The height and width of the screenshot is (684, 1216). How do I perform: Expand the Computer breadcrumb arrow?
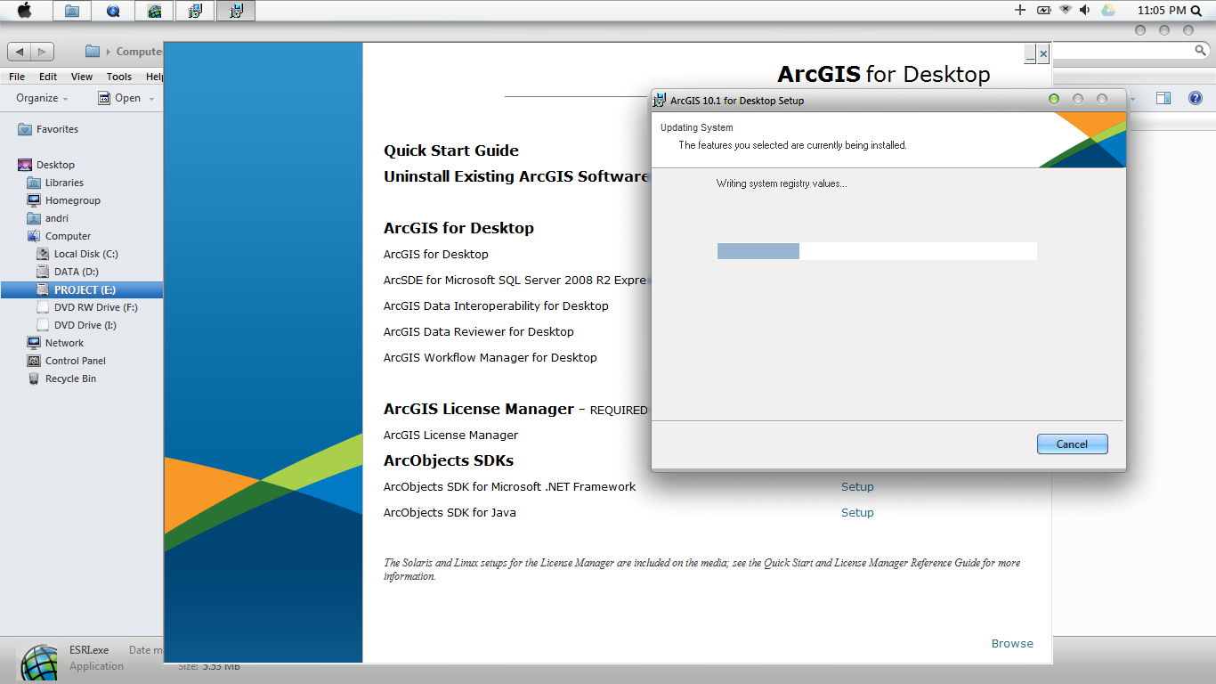click(x=109, y=52)
